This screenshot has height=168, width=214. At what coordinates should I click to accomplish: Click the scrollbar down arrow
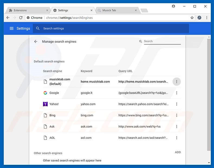point(209,163)
